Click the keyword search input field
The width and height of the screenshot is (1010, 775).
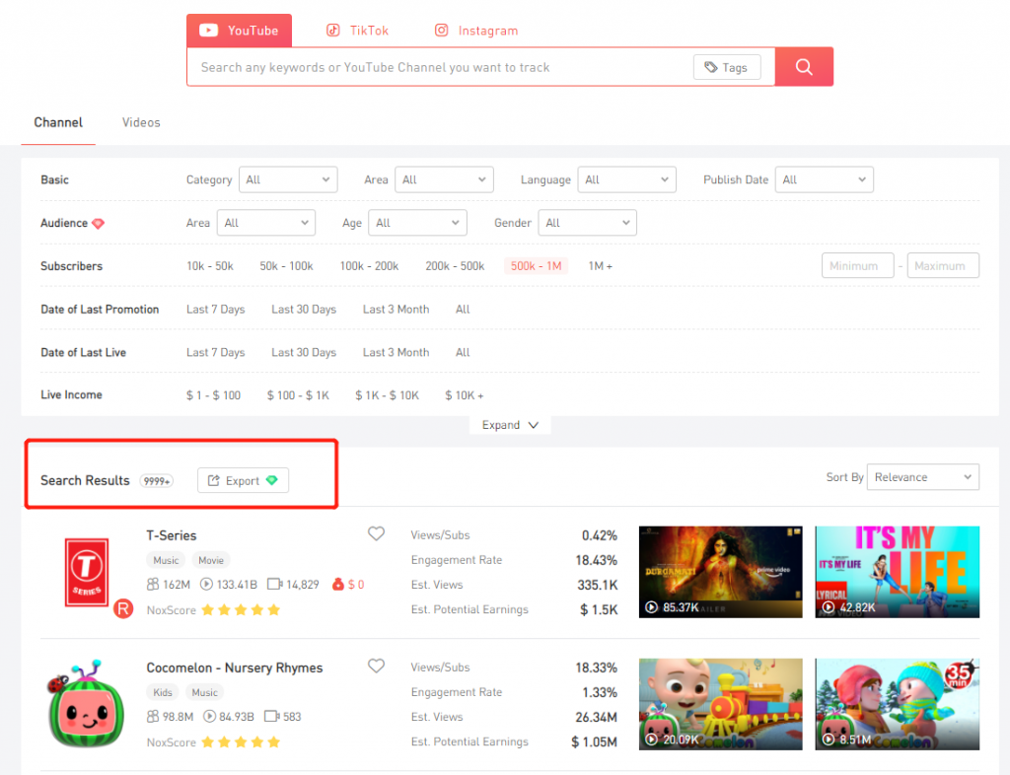pyautogui.click(x=438, y=67)
